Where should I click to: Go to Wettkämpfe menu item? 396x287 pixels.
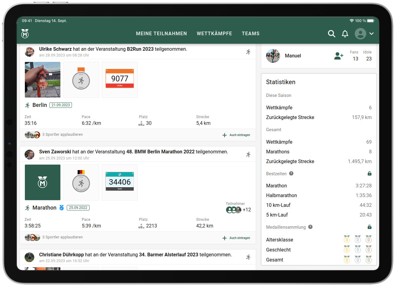click(214, 34)
